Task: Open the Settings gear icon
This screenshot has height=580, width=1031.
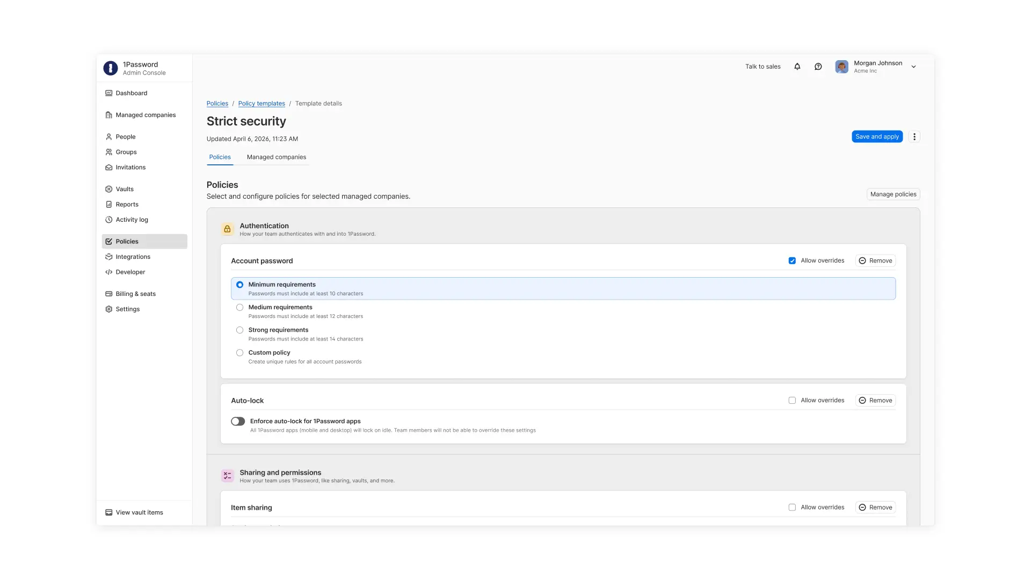Action: (x=109, y=309)
